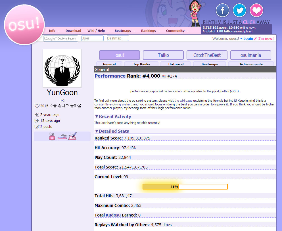Open the Wiki / Help menu
Screen dimensions: 282x231
(96, 31)
